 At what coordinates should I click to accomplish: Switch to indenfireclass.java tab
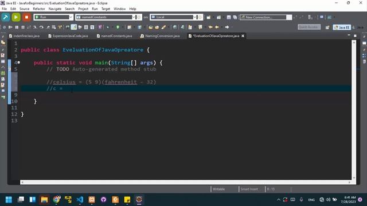click(x=24, y=36)
